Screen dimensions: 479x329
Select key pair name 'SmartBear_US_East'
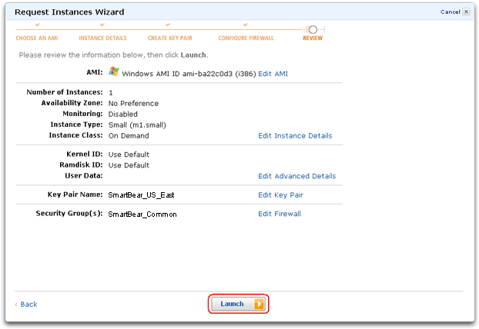(x=141, y=195)
